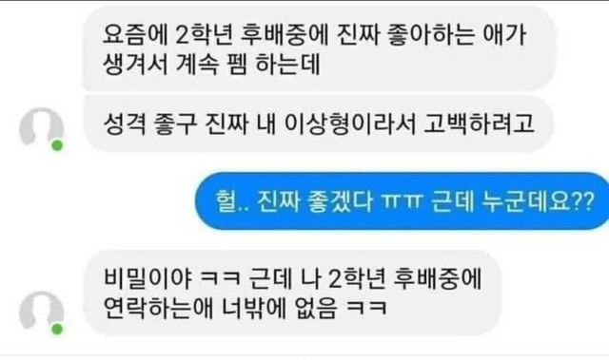This screenshot has height=360, width=609.
Task: Click the upper gray profile avatar
Action: [42, 126]
